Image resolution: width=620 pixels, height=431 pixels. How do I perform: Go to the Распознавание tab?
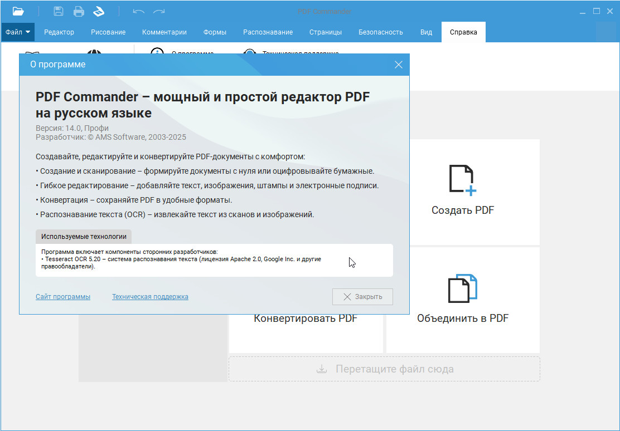[x=268, y=32]
